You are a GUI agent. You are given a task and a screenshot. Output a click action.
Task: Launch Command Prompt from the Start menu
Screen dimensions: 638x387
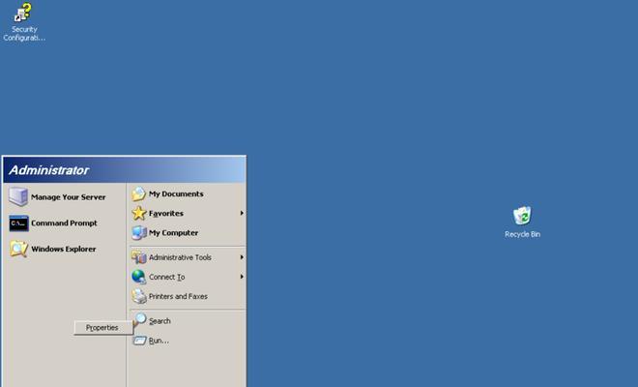[x=65, y=223]
